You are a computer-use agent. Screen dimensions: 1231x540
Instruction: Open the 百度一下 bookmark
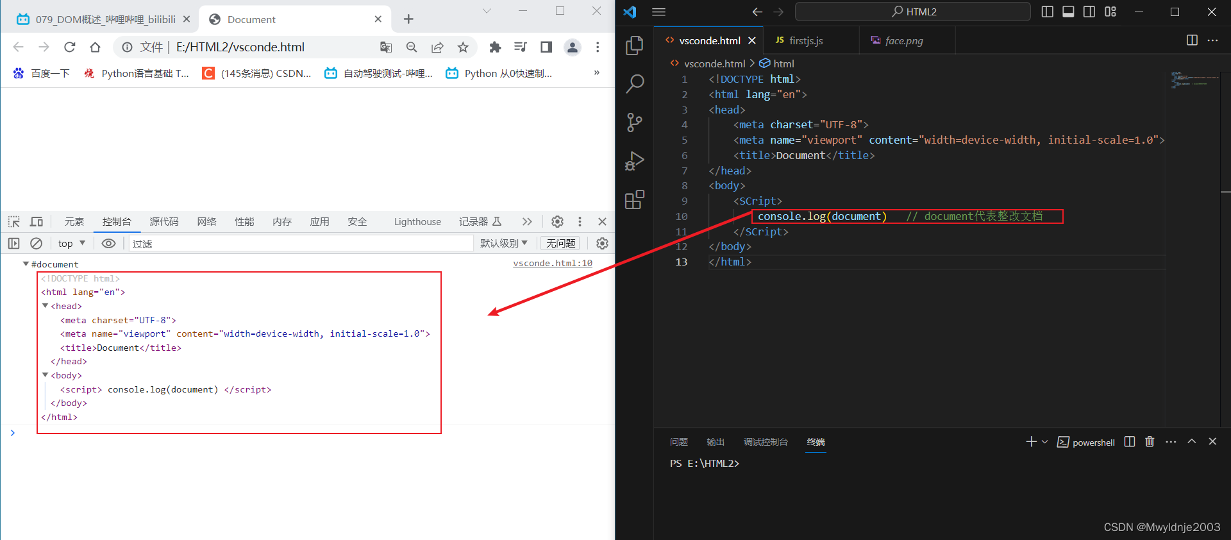[42, 73]
